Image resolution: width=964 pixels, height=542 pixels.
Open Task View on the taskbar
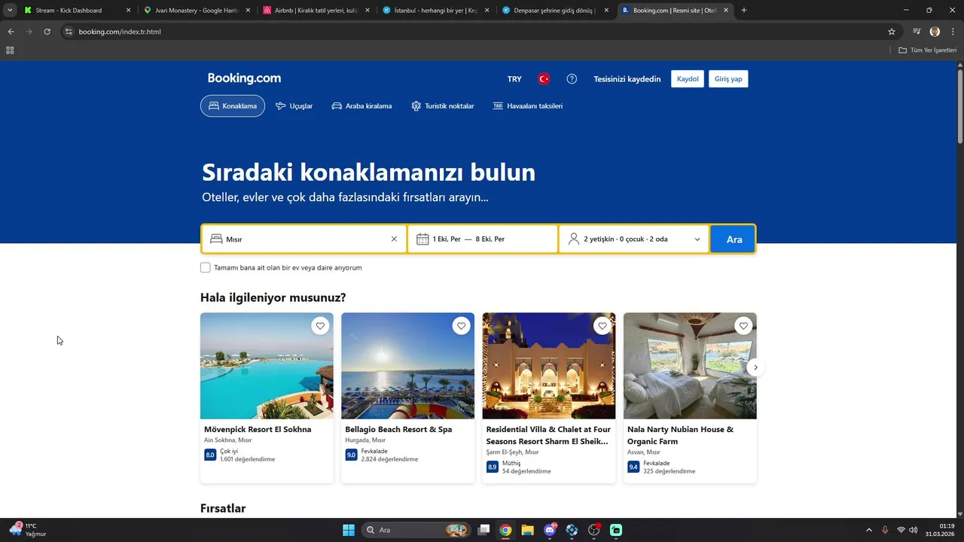click(484, 530)
